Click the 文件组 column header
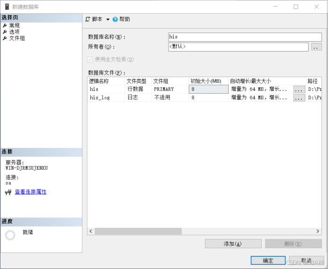Screen dimensions: 328x269 pos(170,81)
